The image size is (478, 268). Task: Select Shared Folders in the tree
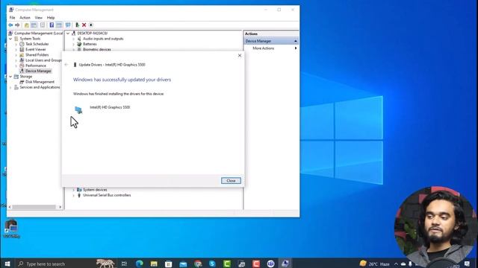click(x=37, y=54)
